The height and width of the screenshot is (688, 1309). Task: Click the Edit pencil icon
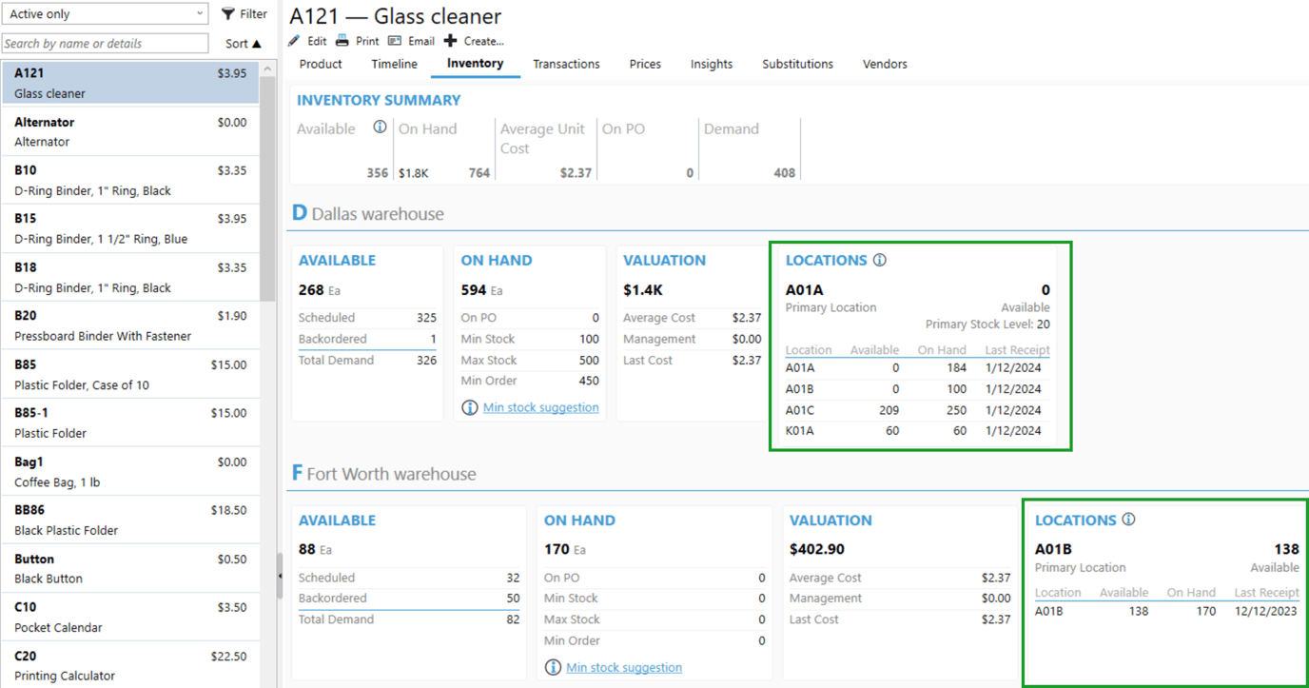coord(294,41)
